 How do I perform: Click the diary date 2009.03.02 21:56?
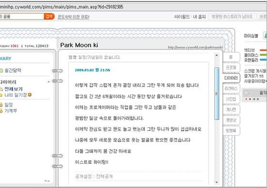tap(92, 70)
